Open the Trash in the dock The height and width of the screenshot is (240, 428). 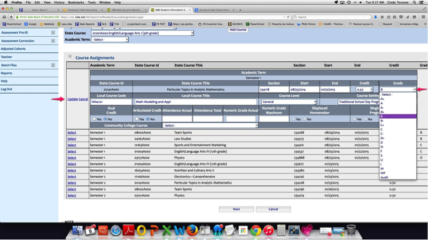[x=351, y=230]
